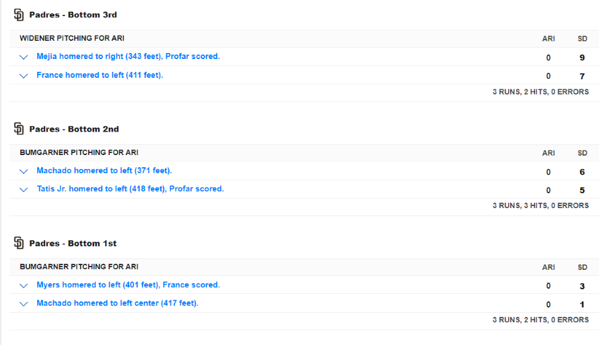Click WIDENER PITCHING FOR ARI label

(72, 38)
